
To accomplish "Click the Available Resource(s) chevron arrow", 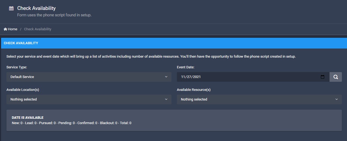I will click(337, 99).
